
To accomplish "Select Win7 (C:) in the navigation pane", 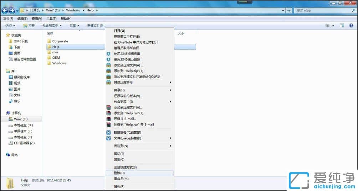I will point(21,119).
